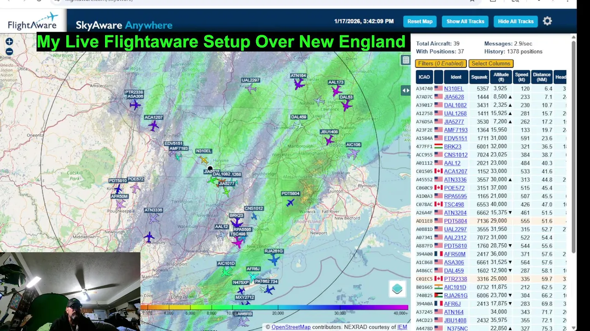The height and width of the screenshot is (331, 590).
Task: Select the BRK23 aircraft icon
Action: tap(236, 223)
